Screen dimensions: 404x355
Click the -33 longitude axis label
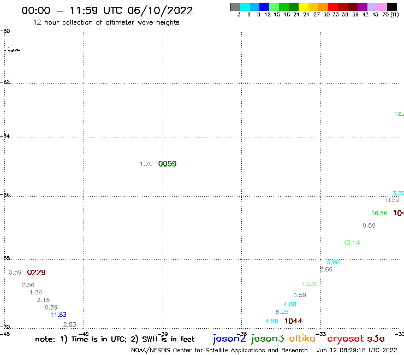(321, 334)
